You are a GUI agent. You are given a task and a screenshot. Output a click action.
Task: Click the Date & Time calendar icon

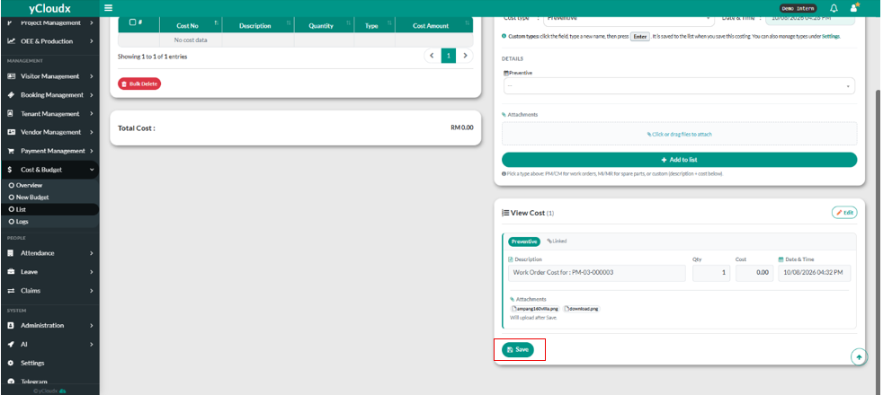(781, 259)
